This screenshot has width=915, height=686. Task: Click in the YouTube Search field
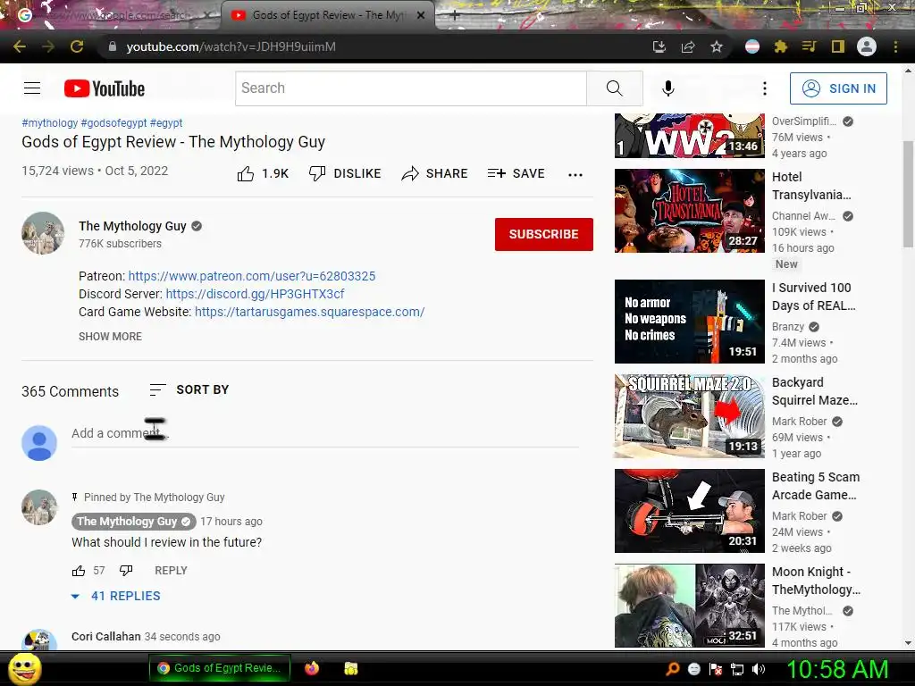(411, 88)
